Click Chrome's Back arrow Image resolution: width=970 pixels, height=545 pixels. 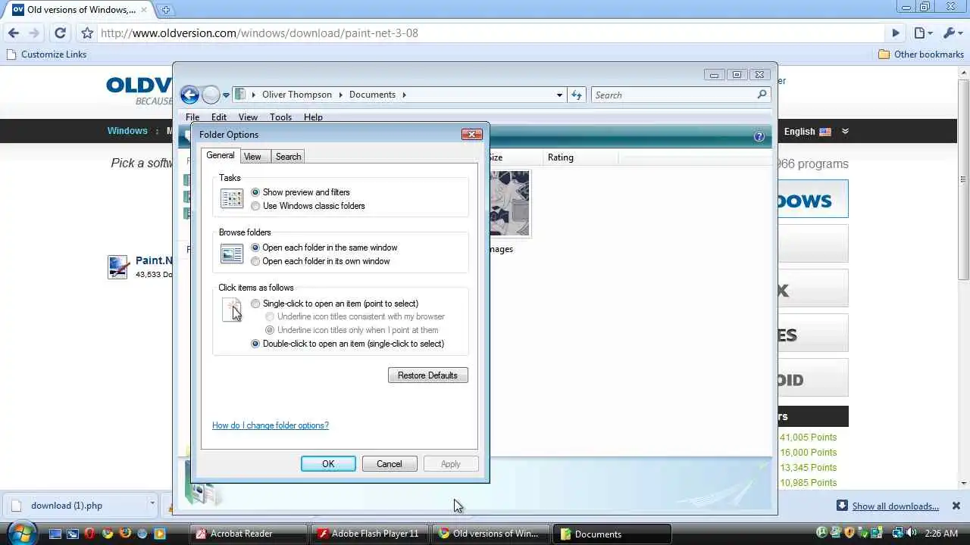[x=13, y=33]
